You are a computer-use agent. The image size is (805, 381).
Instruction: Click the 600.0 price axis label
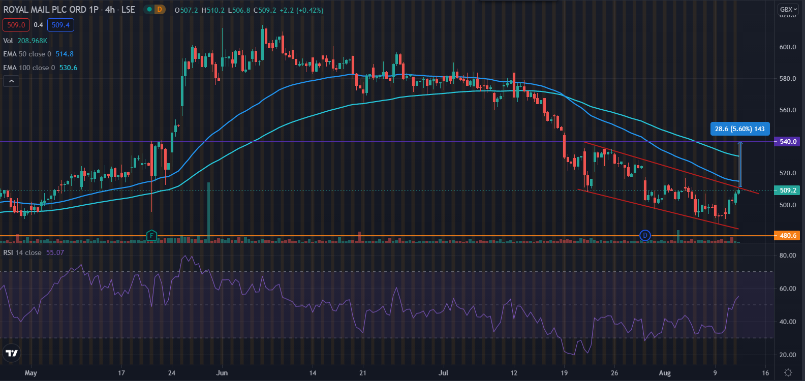coord(788,47)
